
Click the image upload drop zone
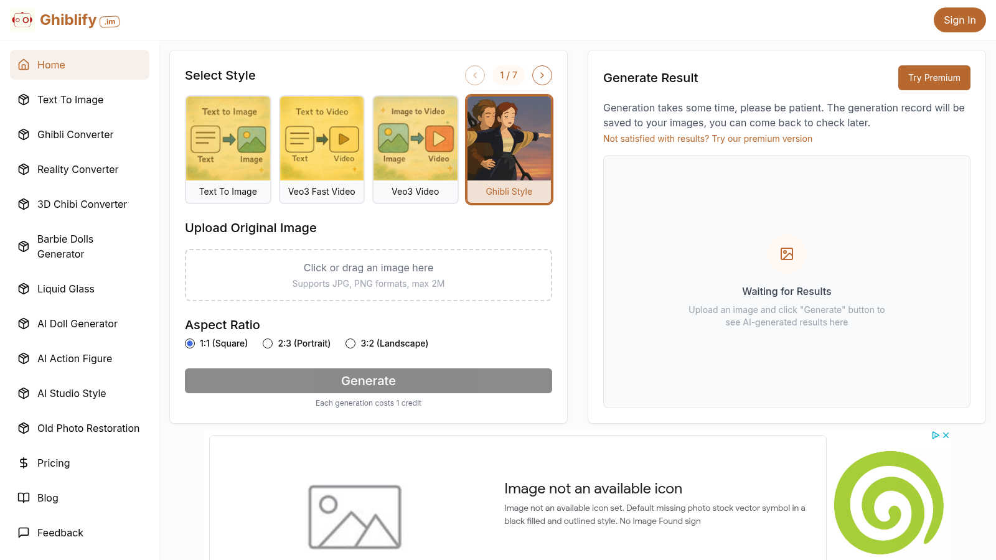click(x=368, y=274)
